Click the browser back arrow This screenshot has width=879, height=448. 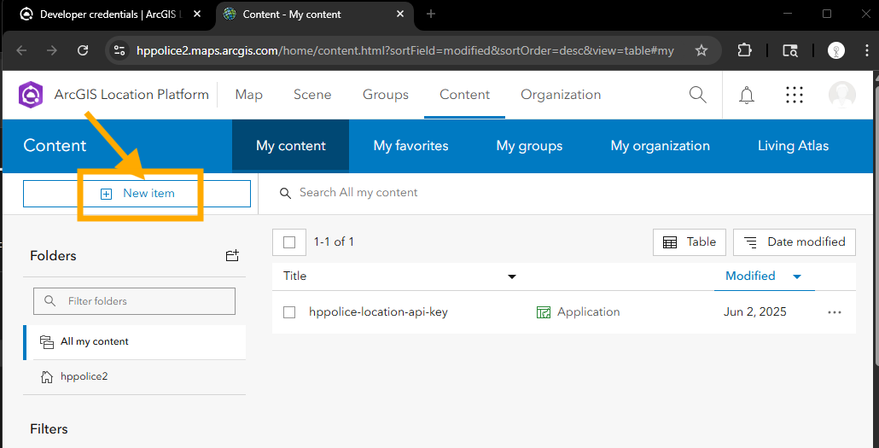click(x=21, y=50)
